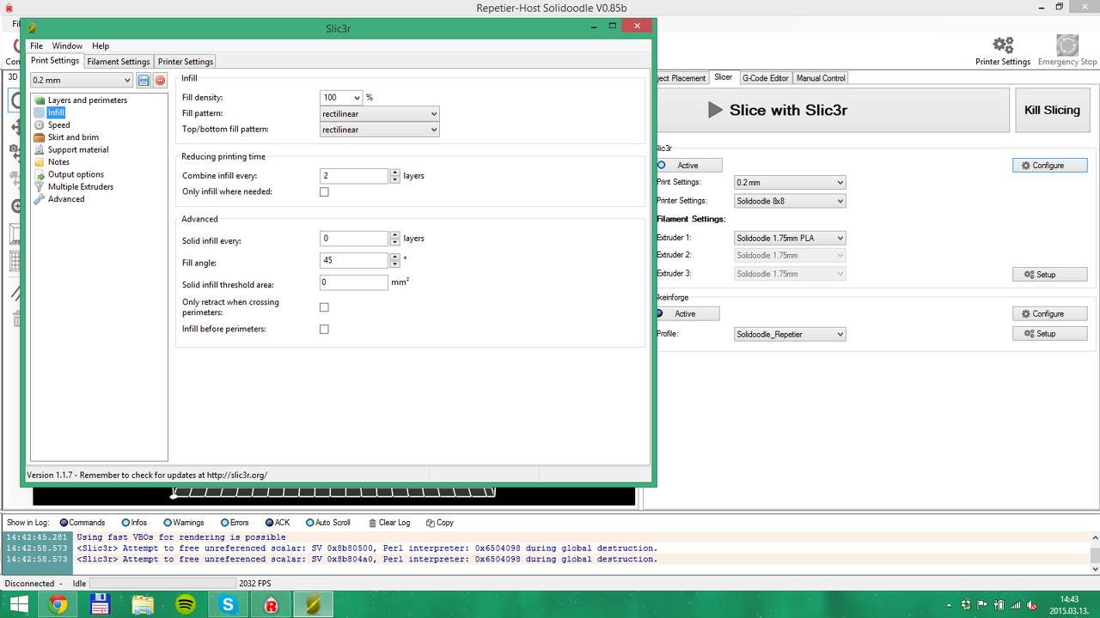Launch Google Chrome from the taskbar
Viewport: 1100px width, 618px height.
pos(58,604)
